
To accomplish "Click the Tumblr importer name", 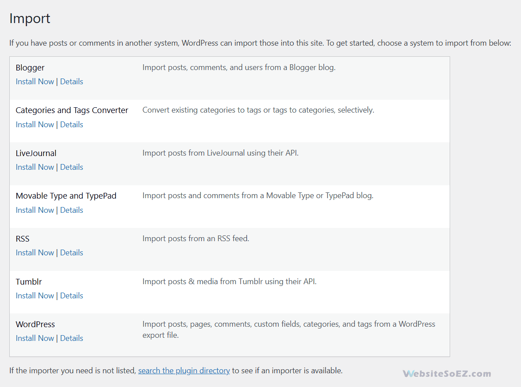I will pyautogui.click(x=28, y=281).
